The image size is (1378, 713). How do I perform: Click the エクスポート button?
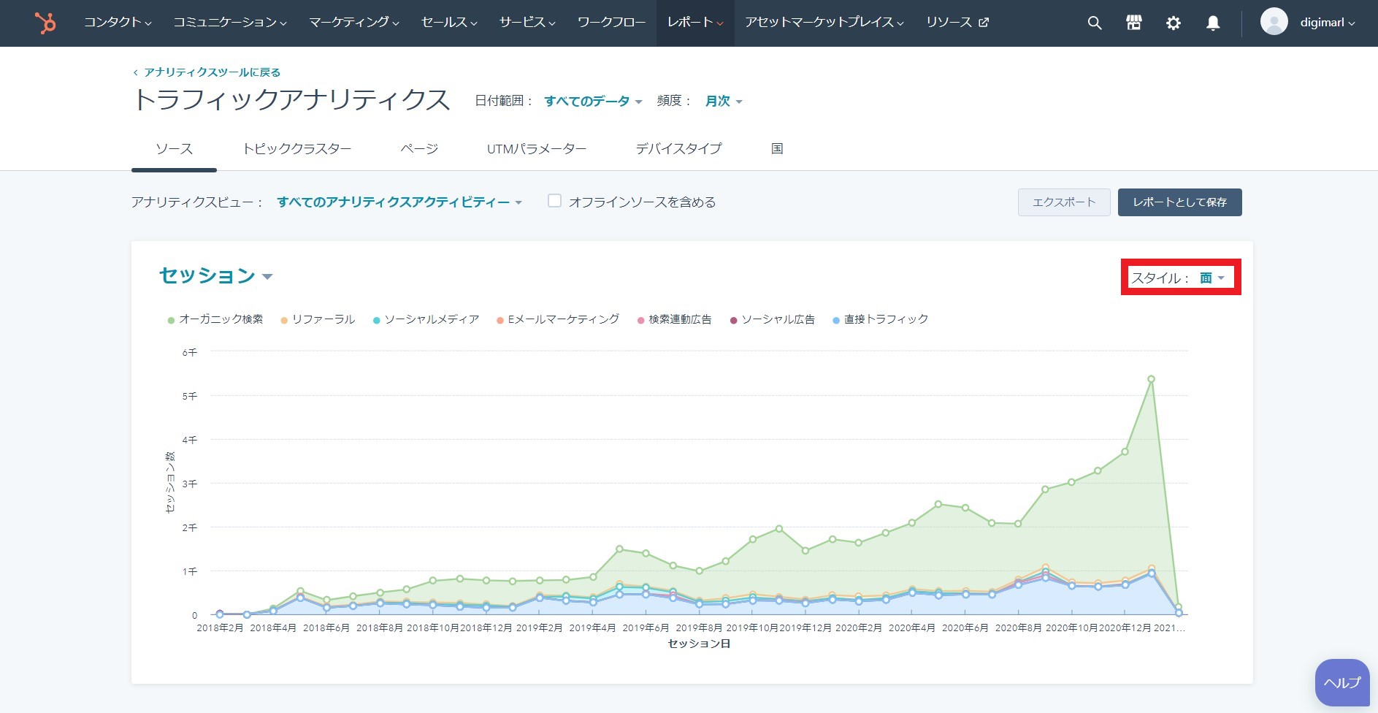click(x=1064, y=202)
